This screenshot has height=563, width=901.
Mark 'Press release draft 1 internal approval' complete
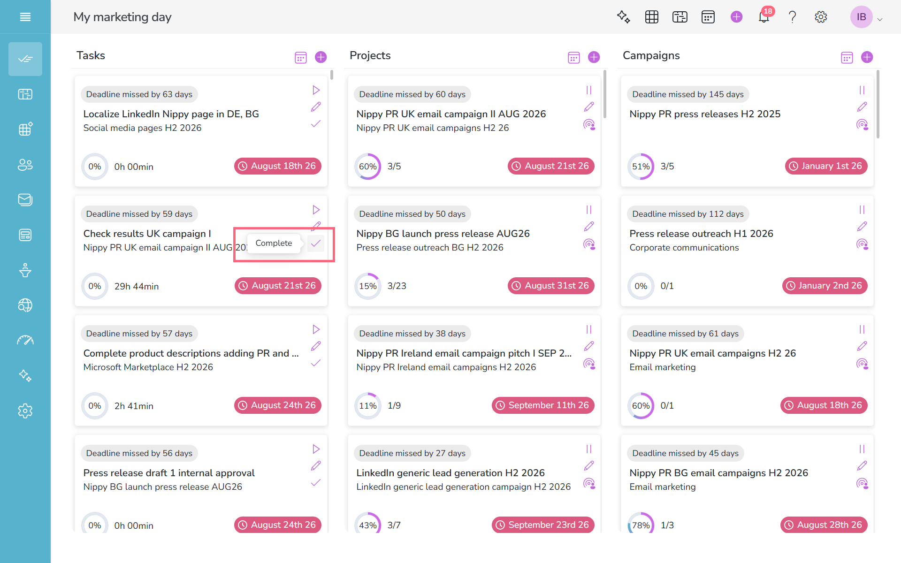click(x=316, y=483)
